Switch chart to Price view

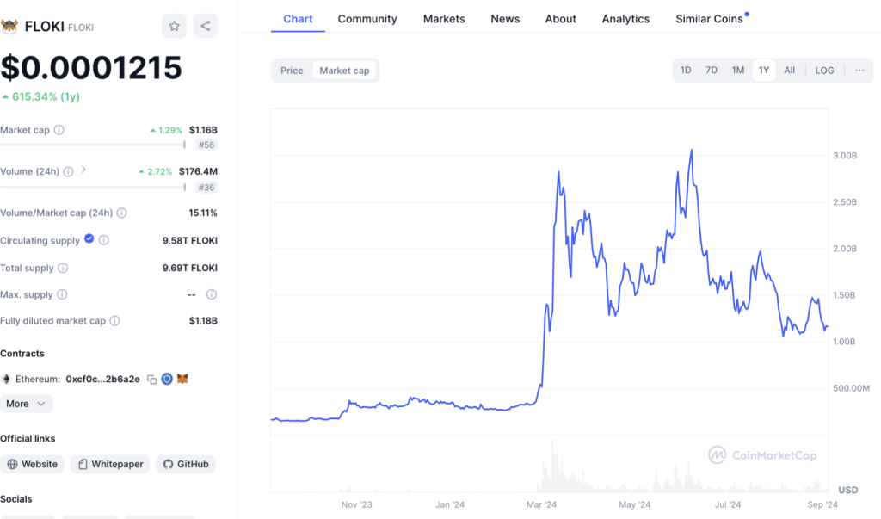(292, 71)
